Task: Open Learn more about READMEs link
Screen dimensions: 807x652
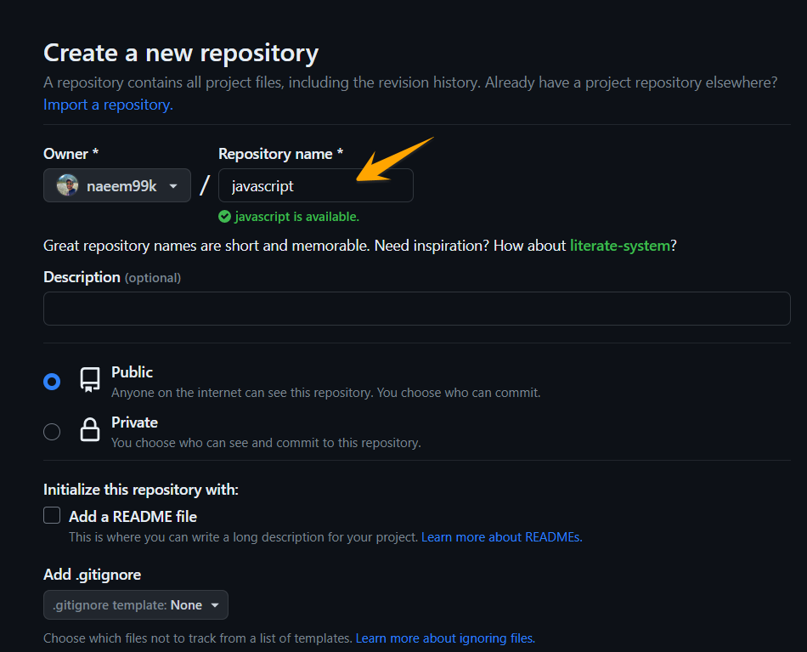Action: point(502,537)
